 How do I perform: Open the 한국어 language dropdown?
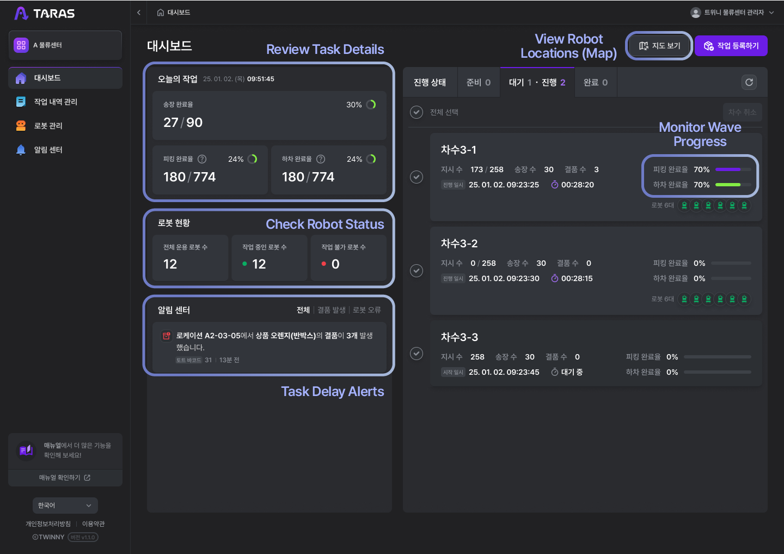(65, 506)
